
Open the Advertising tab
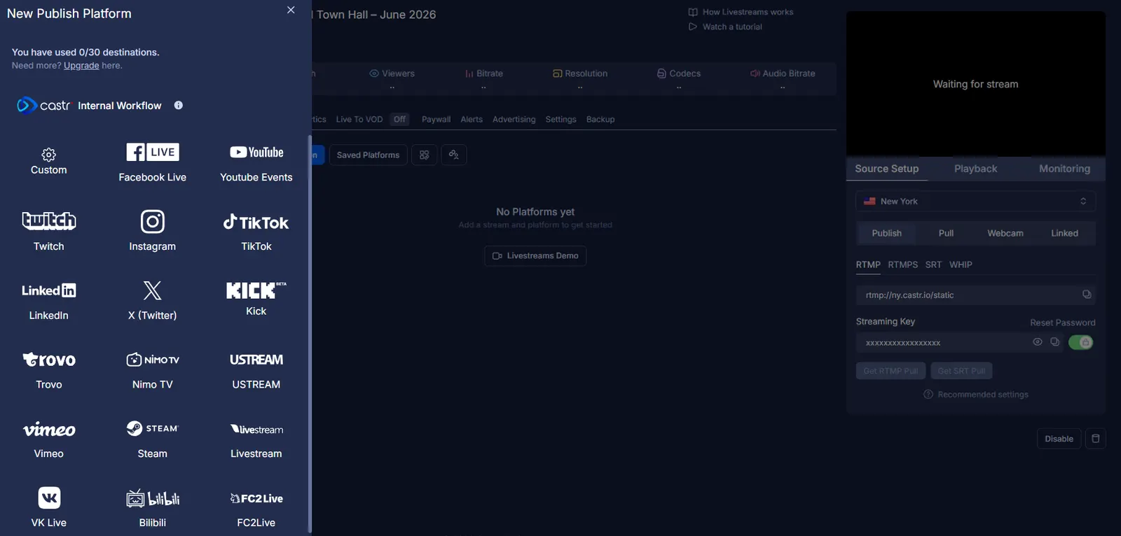point(514,119)
